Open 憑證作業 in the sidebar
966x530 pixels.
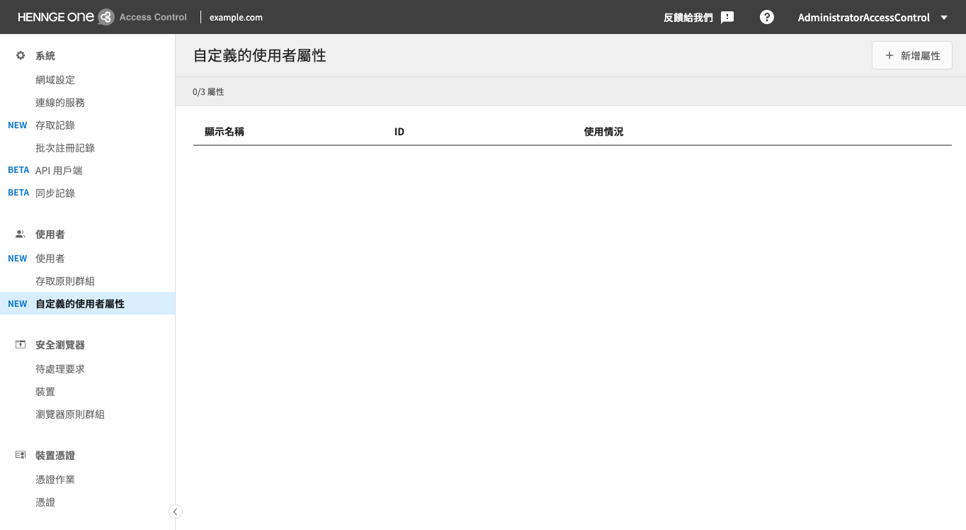coord(55,480)
